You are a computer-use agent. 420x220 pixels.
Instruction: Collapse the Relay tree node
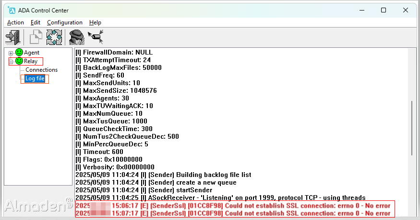tap(11, 61)
